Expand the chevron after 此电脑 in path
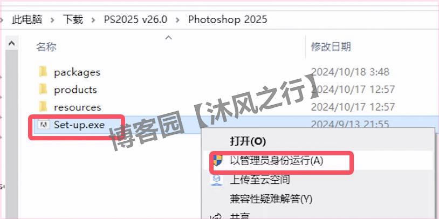Screen dimensions: 439x219 (52, 20)
